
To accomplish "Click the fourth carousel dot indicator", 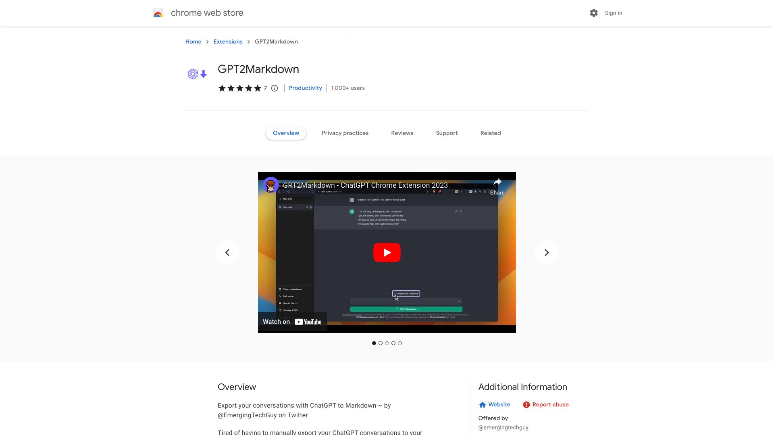I will (x=393, y=343).
